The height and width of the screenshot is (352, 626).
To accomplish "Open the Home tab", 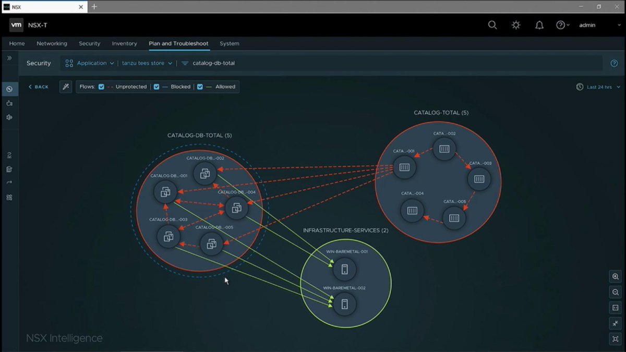I will coord(17,44).
